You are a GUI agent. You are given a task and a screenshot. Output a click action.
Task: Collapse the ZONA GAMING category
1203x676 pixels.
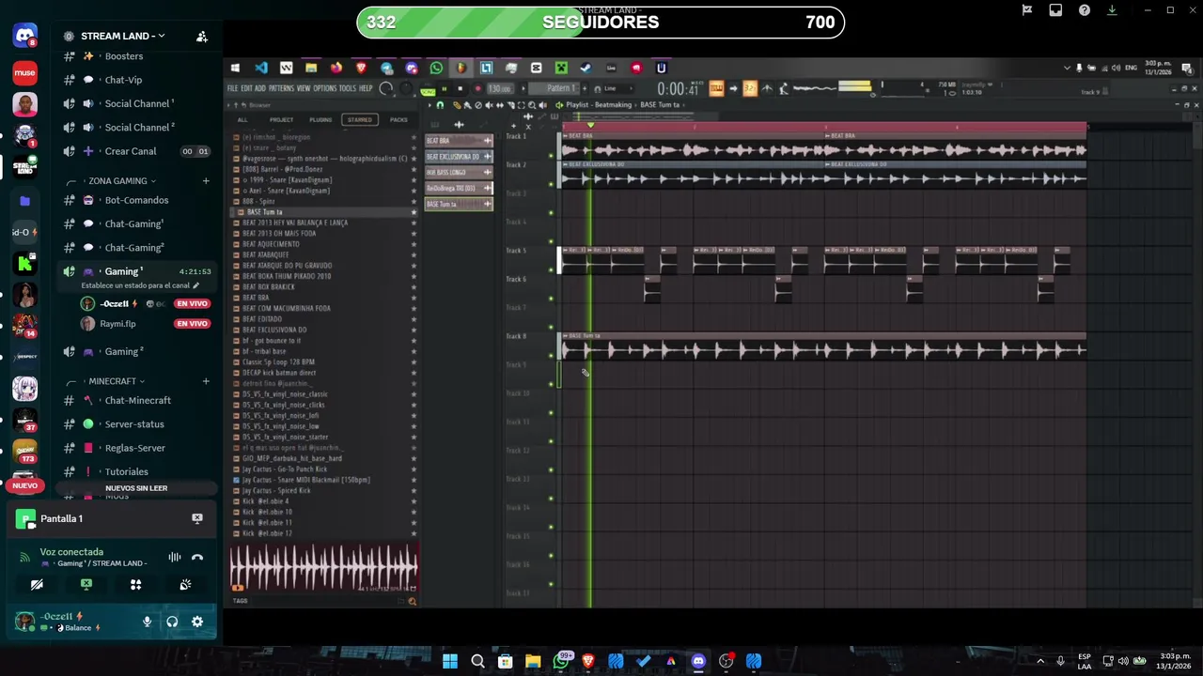pos(117,180)
